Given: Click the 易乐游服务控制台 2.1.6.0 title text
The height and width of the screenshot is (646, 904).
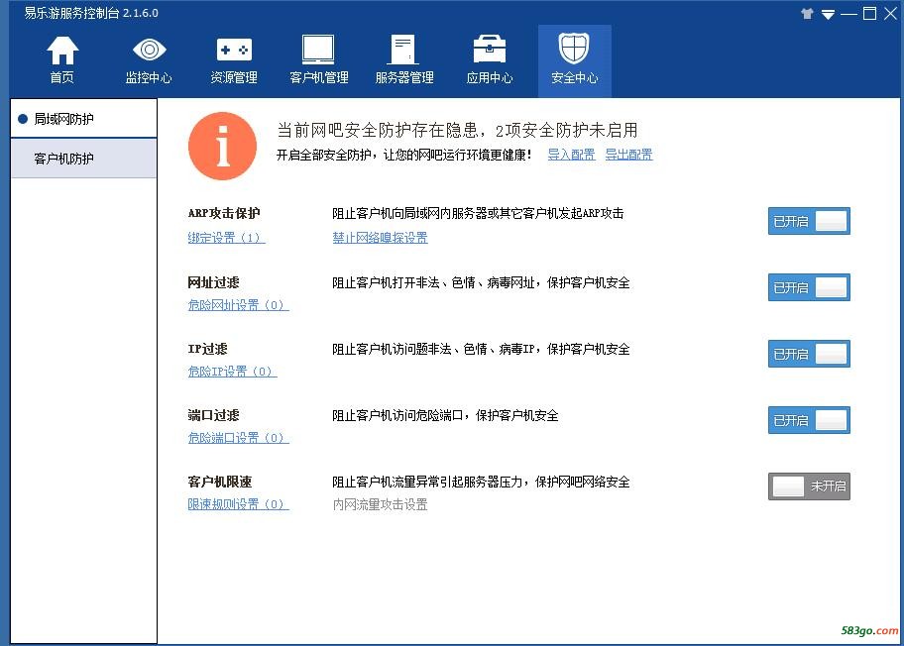Looking at the screenshot, I should [x=91, y=13].
